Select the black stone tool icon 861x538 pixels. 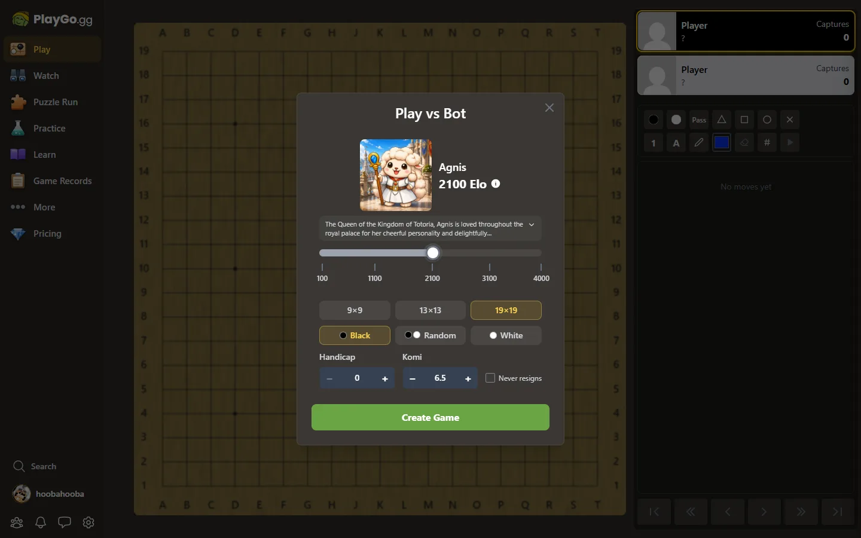click(x=654, y=120)
